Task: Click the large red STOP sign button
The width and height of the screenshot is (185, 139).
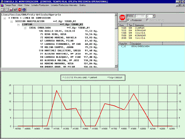Action: (x=122, y=17)
